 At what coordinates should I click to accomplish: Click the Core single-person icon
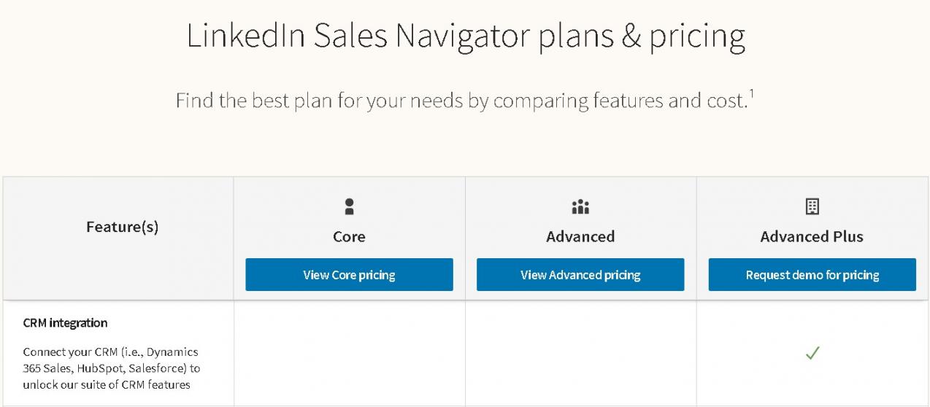(349, 207)
